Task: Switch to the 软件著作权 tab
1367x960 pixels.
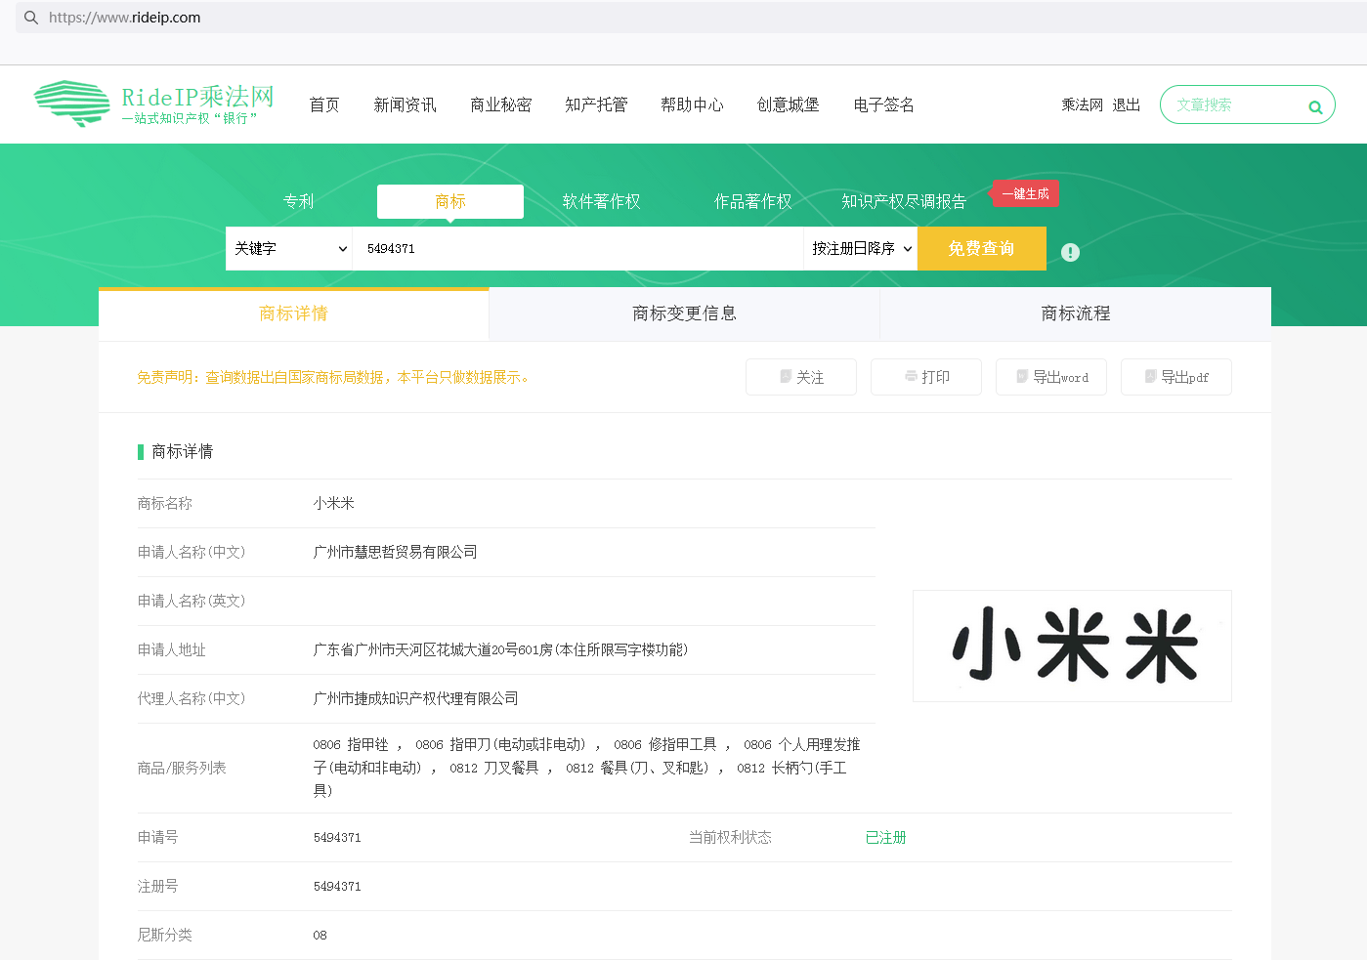Action: click(x=602, y=201)
